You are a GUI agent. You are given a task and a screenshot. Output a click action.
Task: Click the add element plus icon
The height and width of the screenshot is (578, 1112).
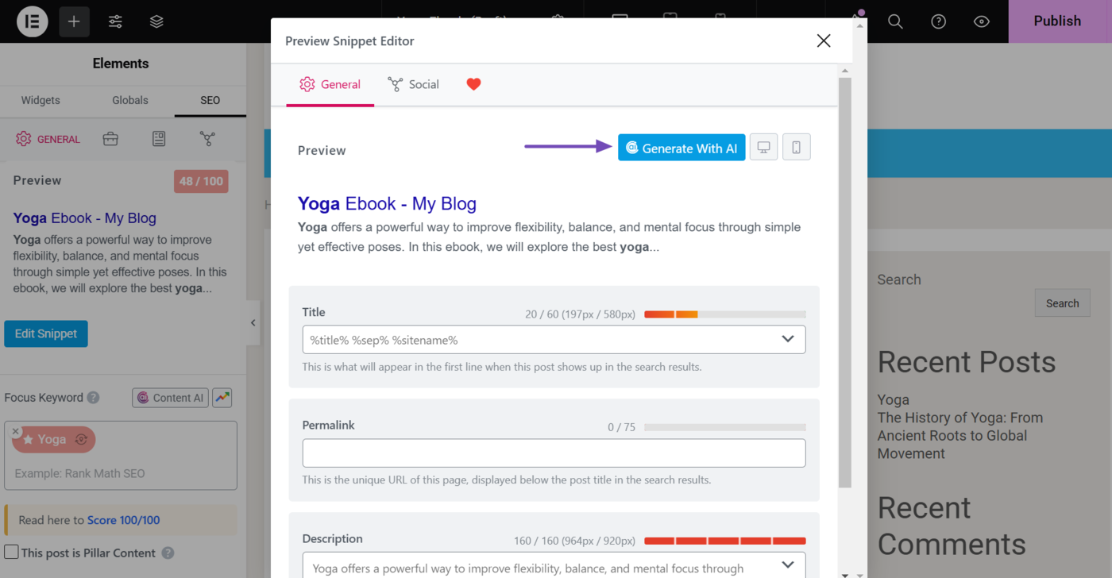pos(74,21)
